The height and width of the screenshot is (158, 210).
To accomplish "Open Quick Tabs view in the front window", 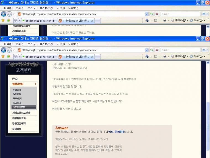I will [16, 57].
